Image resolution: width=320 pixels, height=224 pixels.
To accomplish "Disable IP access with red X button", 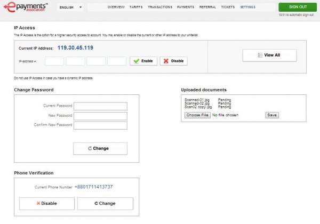I will tap(173, 61).
